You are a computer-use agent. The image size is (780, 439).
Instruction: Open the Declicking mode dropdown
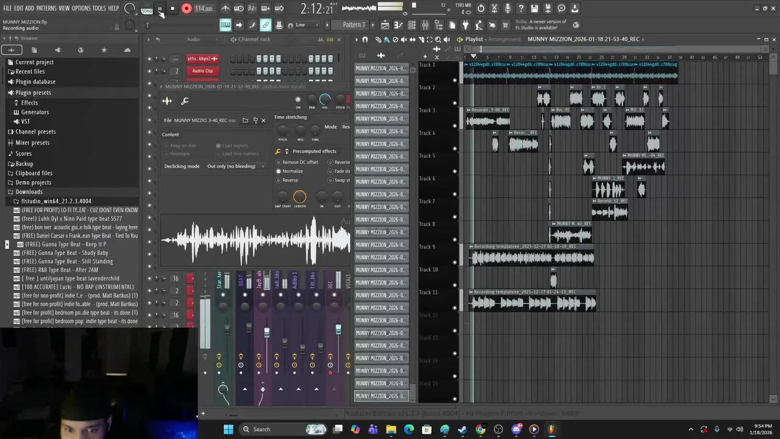click(x=235, y=166)
